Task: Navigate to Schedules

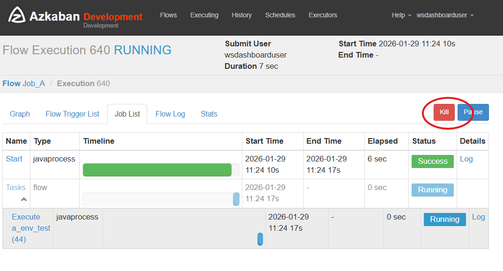Action: pyautogui.click(x=280, y=15)
